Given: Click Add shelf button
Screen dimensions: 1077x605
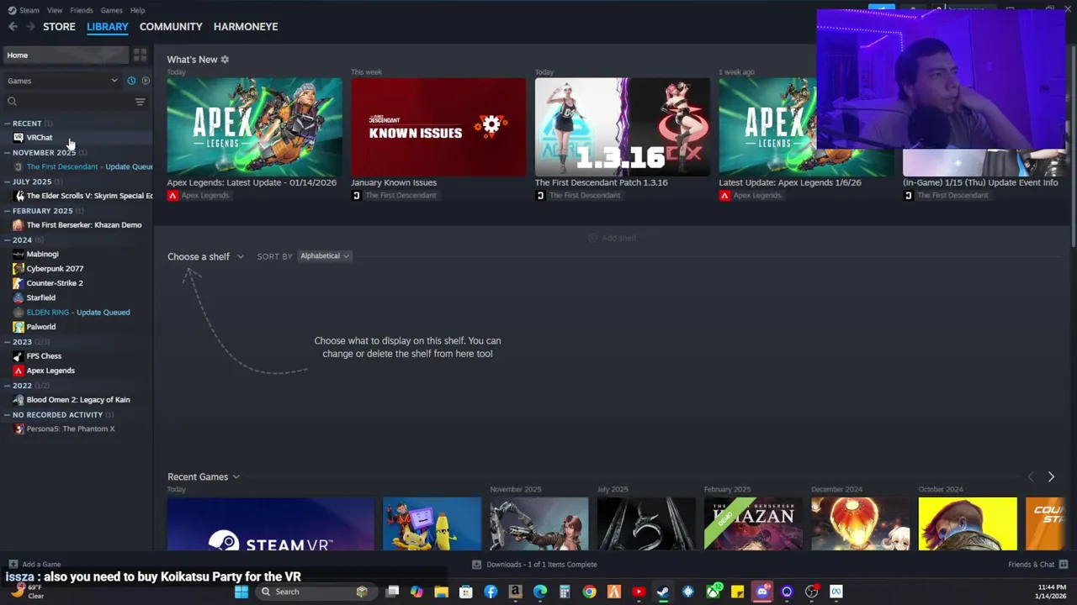Looking at the screenshot, I should 612,239.
